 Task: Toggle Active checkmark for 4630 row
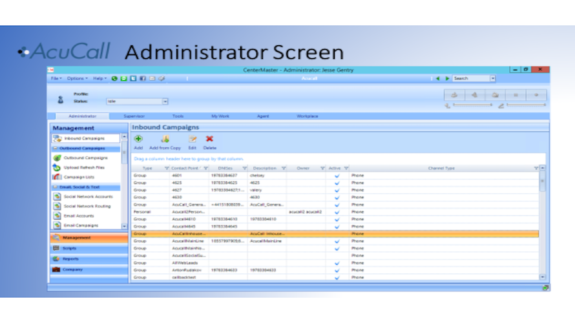337,198
